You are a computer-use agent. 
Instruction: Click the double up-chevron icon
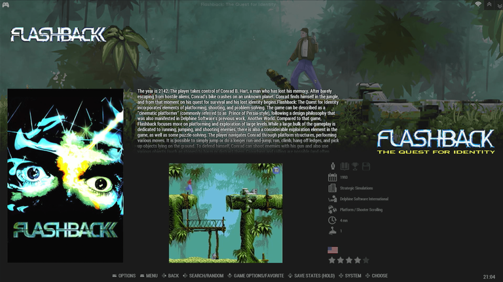489,4
